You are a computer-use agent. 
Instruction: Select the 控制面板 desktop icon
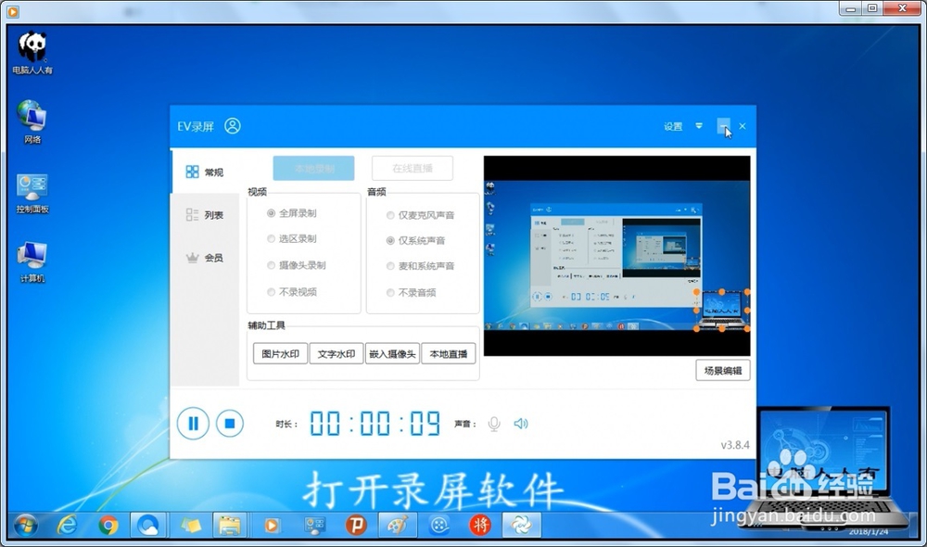pyautogui.click(x=32, y=193)
